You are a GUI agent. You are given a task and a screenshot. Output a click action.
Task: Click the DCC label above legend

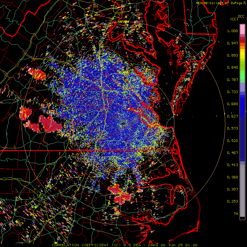point(241,16)
